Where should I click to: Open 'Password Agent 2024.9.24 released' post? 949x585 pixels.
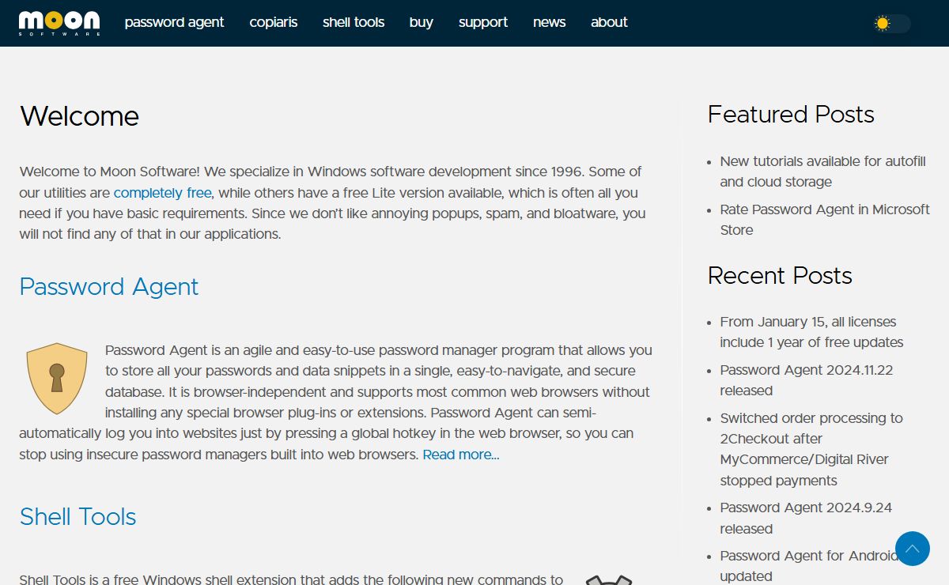tap(806, 518)
